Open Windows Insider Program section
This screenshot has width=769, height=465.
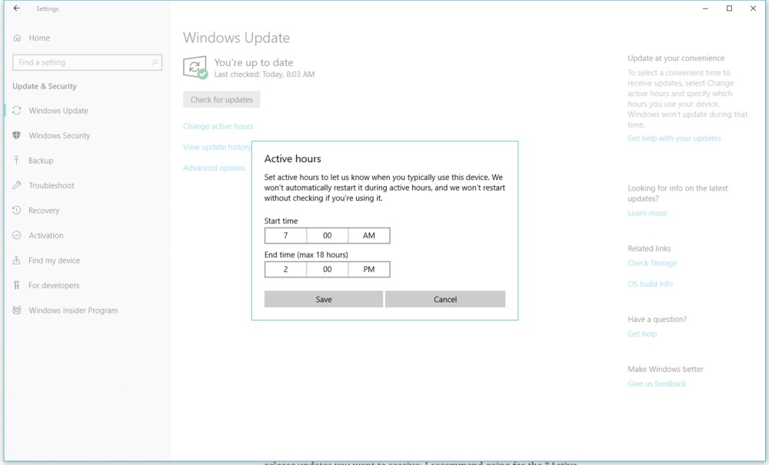click(x=73, y=311)
